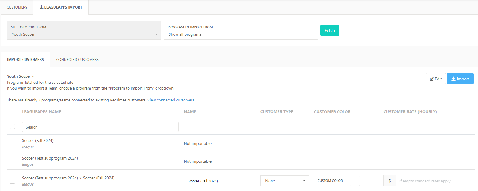Click the dollar sign in rate field
The image size is (478, 191).
390,181
